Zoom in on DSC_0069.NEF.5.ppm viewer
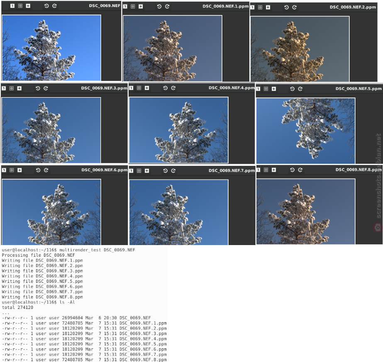Image resolution: width=383 pixels, height=362 pixels. tap(274, 89)
